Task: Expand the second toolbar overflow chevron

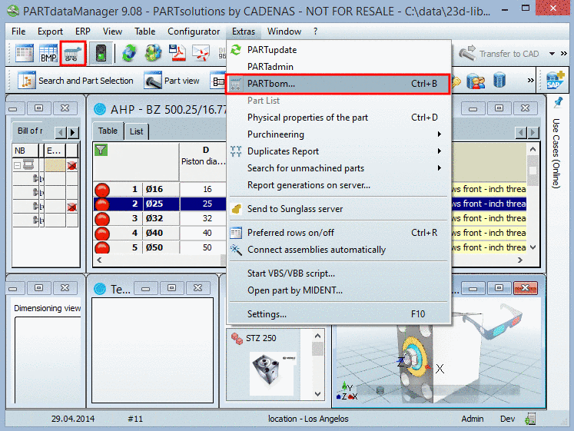Action: click(531, 80)
